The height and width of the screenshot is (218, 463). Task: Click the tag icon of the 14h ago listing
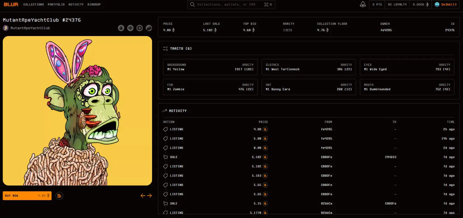(165, 139)
